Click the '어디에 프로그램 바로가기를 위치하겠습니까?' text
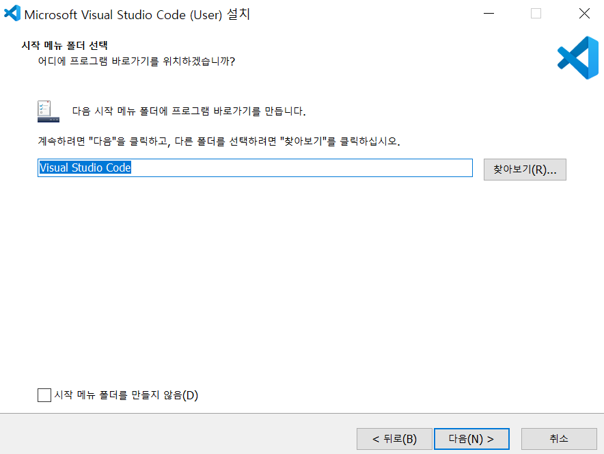The height and width of the screenshot is (454, 604). tap(137, 62)
